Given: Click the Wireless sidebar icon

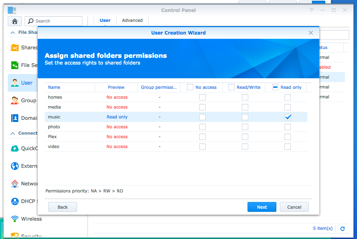Looking at the screenshot, I should [x=15, y=219].
